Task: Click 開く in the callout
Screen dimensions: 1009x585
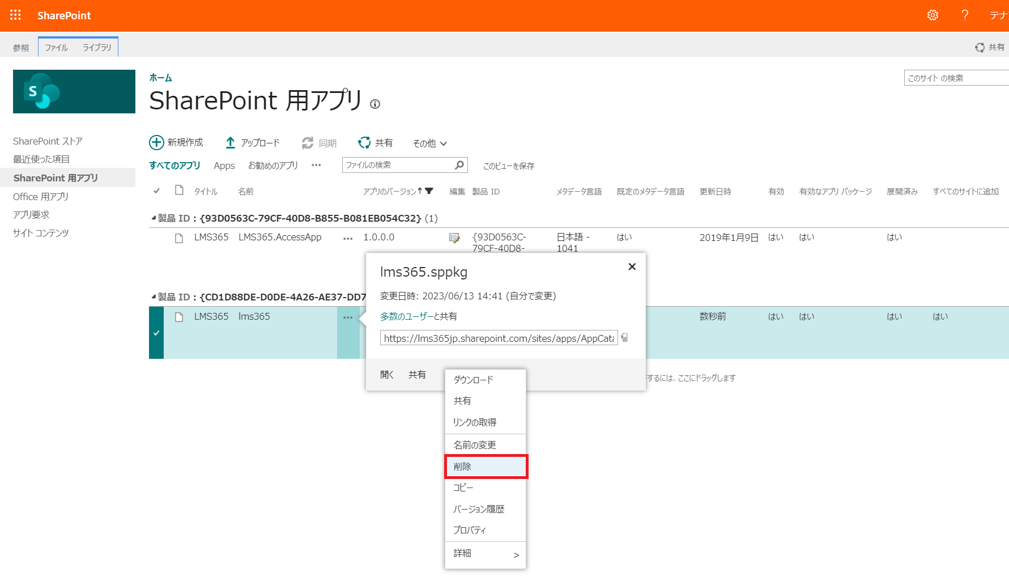Action: (387, 375)
